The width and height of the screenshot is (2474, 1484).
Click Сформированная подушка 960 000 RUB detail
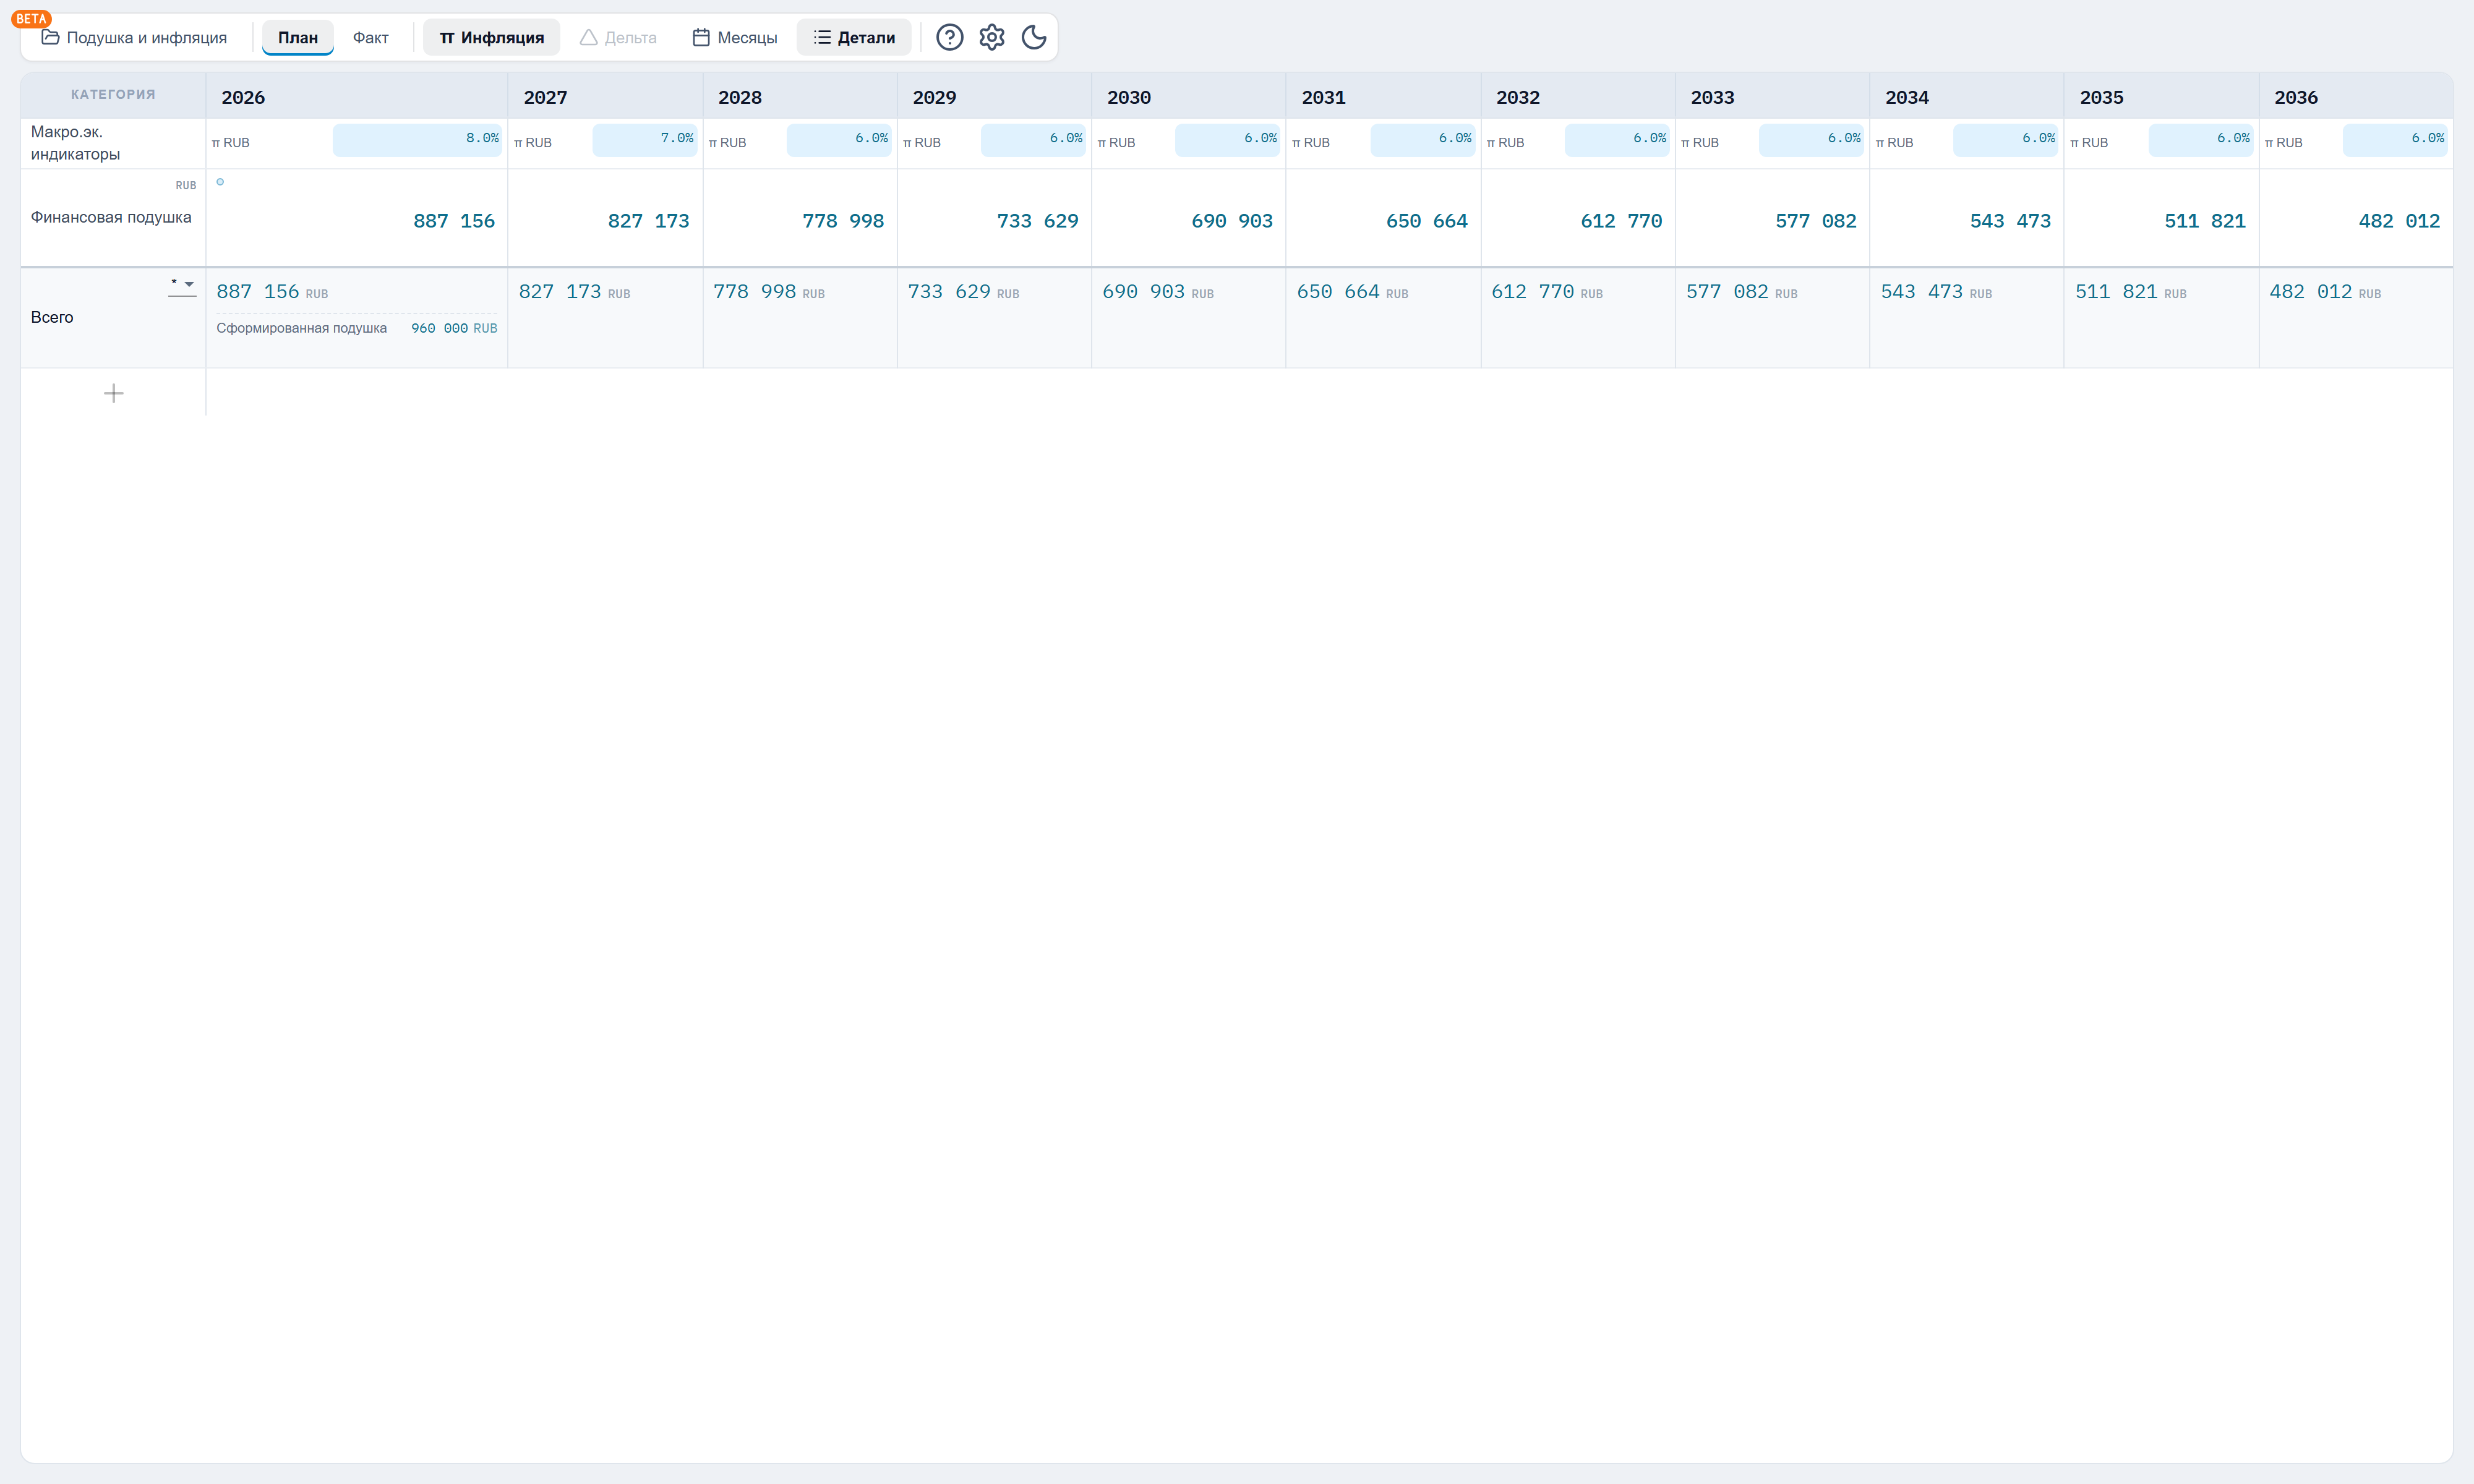356,328
